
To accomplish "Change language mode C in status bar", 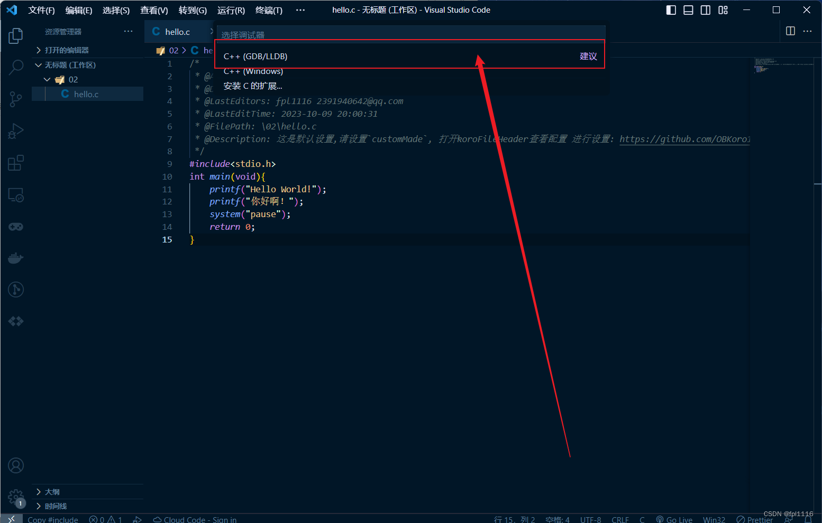I will click(x=642, y=520).
